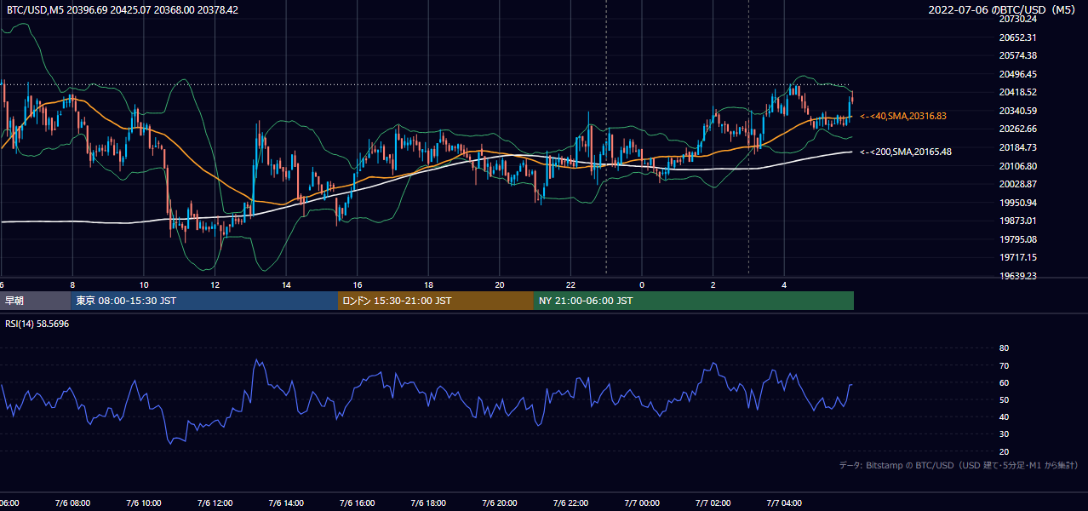1088x511 pixels.
Task: Click the RSI 20 level label
Action: tap(1004, 451)
